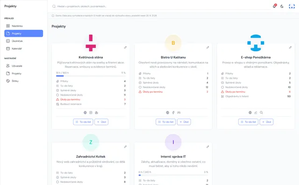Open the E-shop Ponožkárna project title
299x185 pixels.
point(256,57)
